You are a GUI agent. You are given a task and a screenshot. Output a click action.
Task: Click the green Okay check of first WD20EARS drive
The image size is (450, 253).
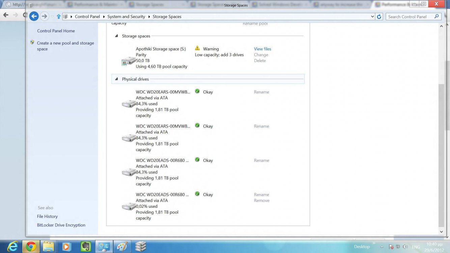click(197, 91)
